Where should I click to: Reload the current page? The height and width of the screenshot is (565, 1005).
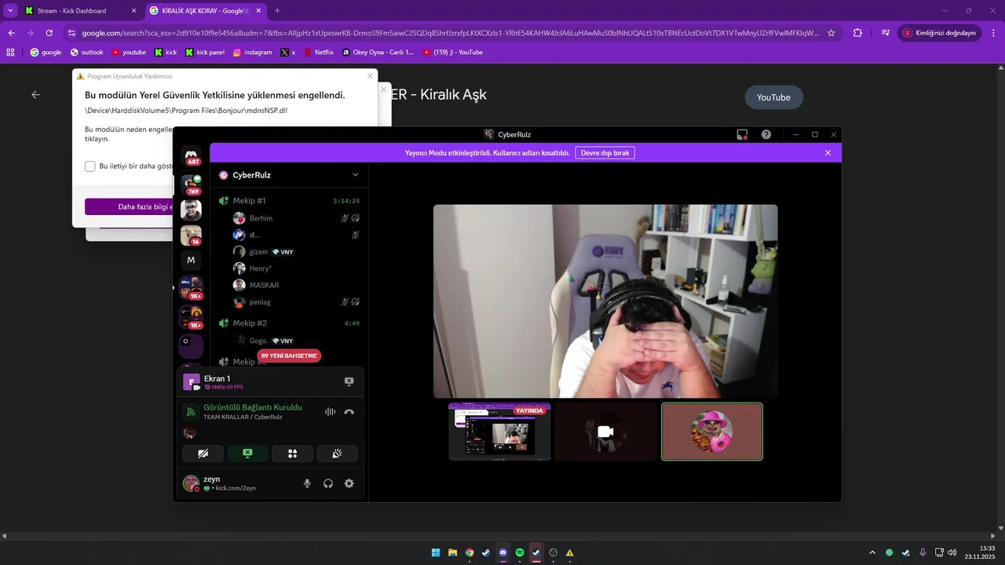[x=49, y=33]
